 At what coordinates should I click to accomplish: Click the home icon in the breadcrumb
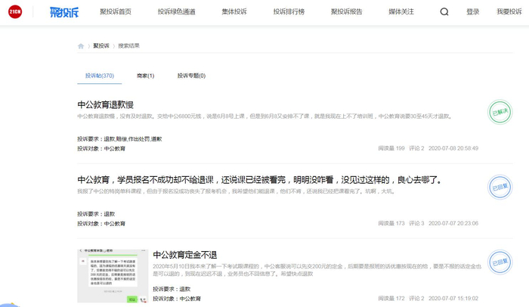point(81,46)
